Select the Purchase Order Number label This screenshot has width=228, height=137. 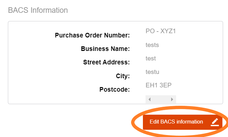tap(92, 35)
